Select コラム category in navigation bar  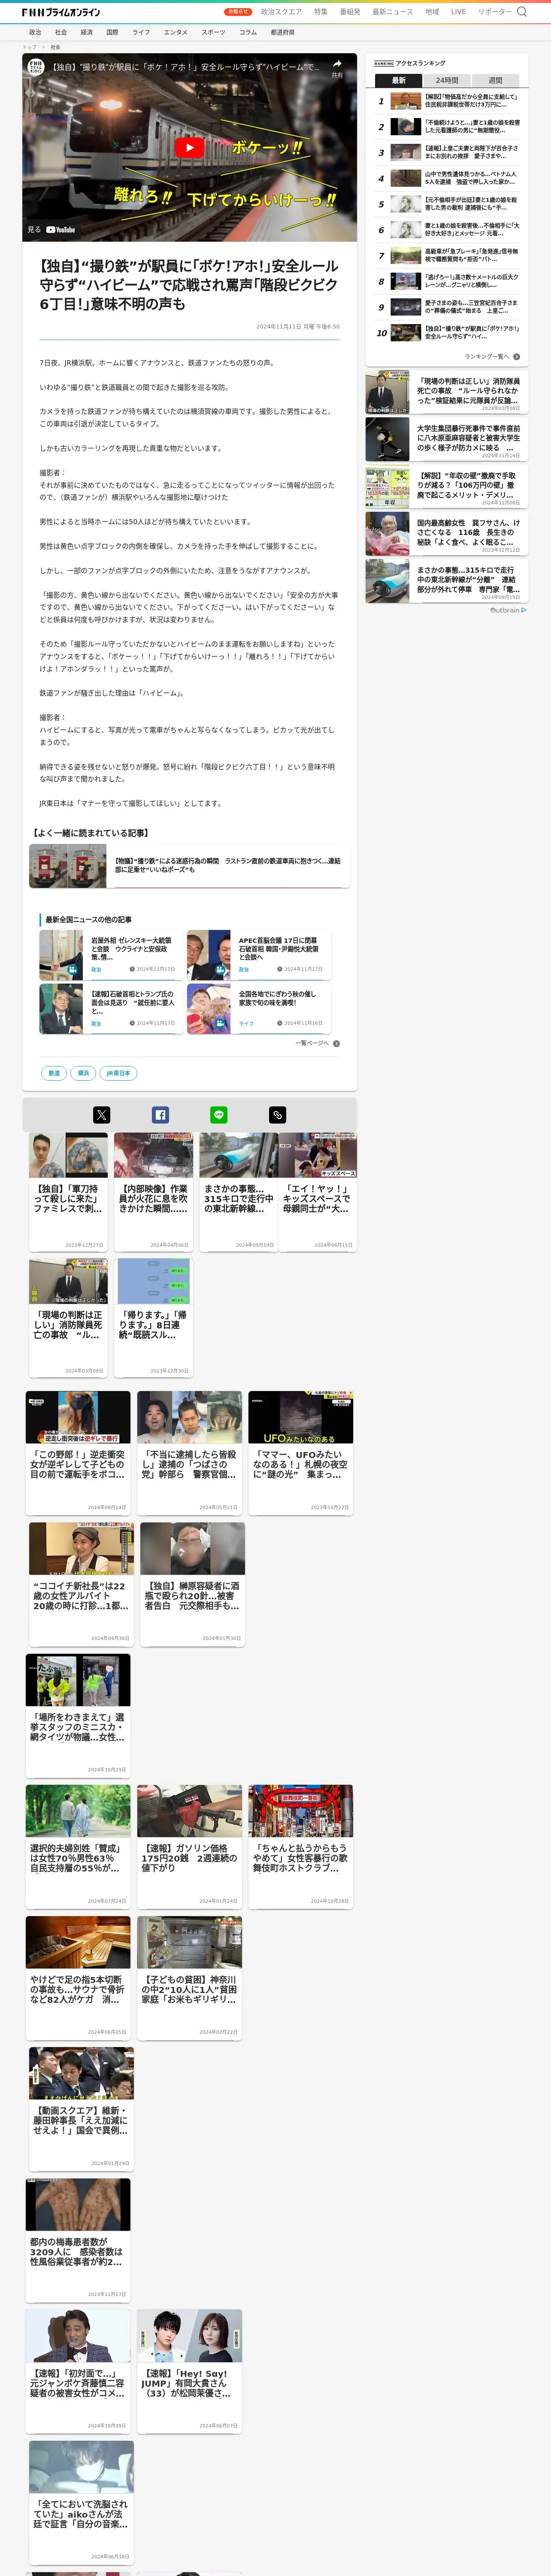(x=248, y=32)
